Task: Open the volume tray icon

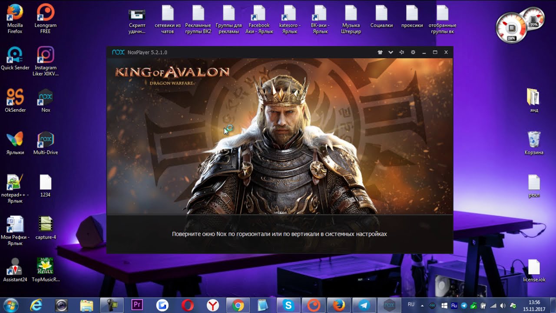Action: click(503, 306)
